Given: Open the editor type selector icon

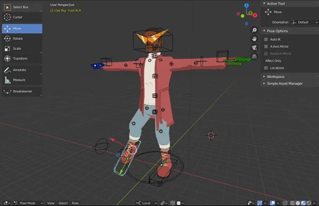Looking at the screenshot, I should tap(7, 203).
